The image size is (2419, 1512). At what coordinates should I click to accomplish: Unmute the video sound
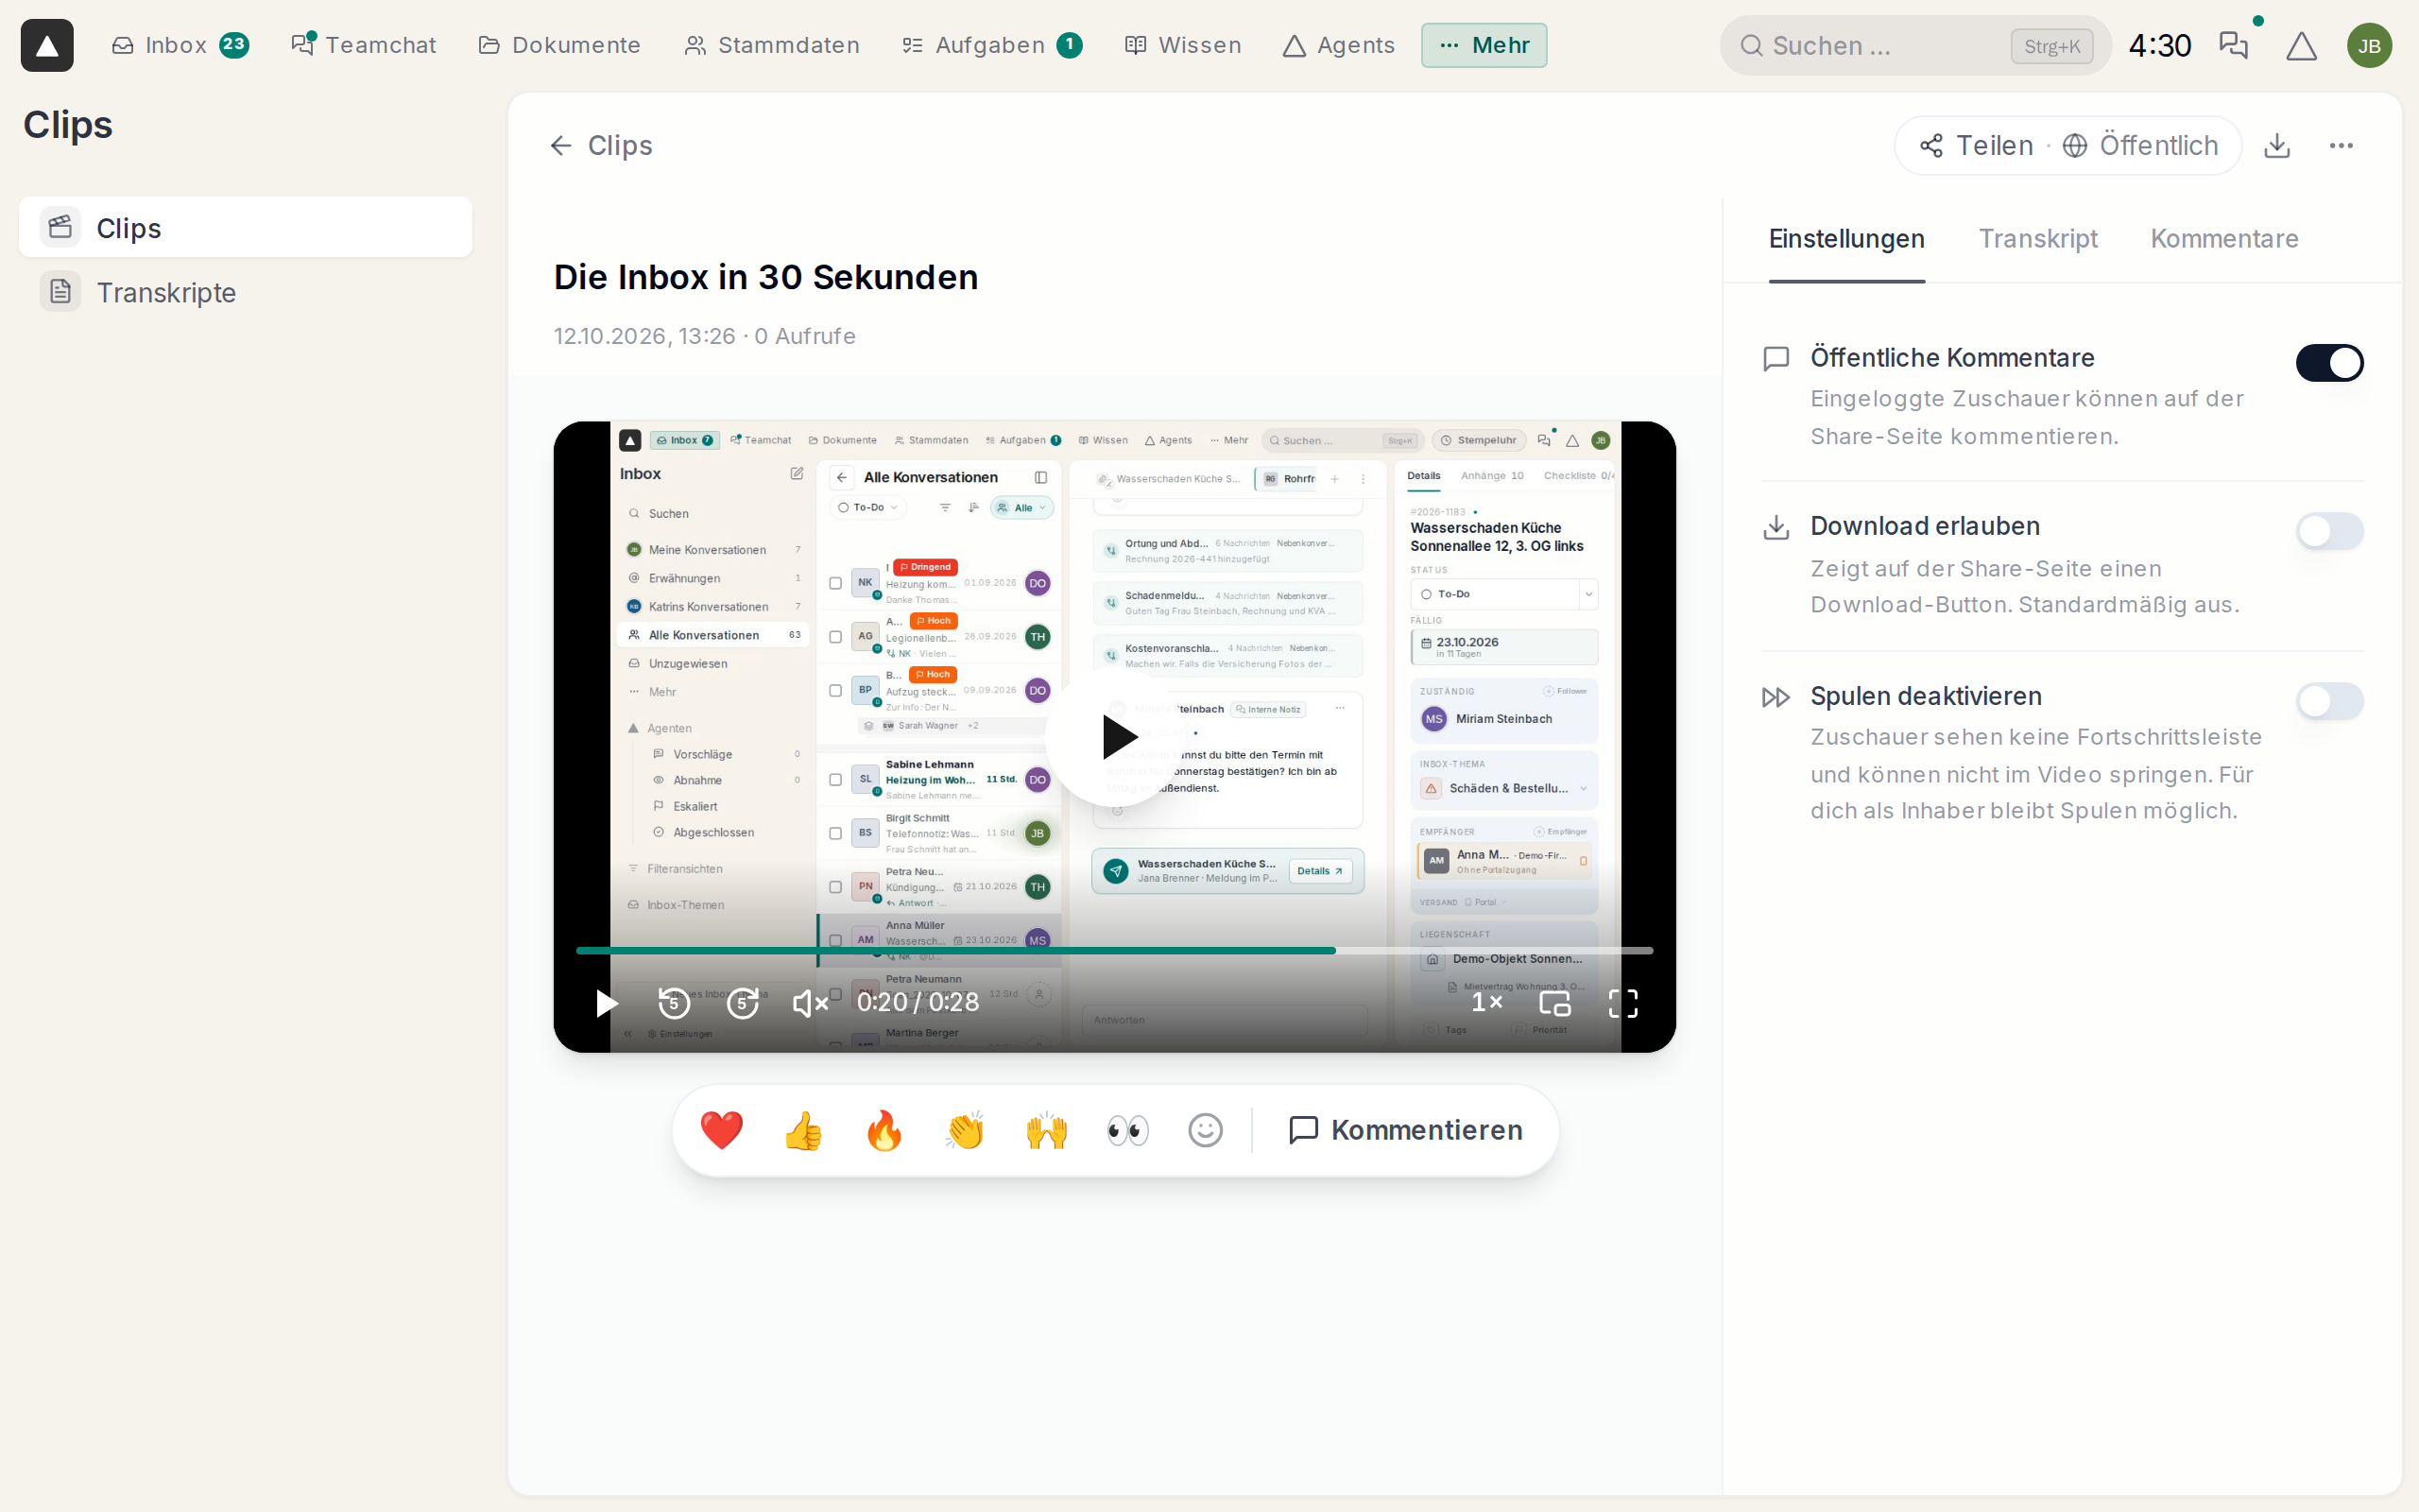[x=811, y=1002]
